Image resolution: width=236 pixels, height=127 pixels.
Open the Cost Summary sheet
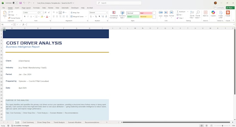pos(28,122)
